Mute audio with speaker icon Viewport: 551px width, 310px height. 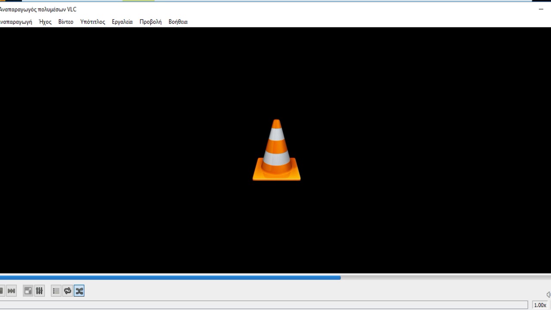pyautogui.click(x=548, y=294)
